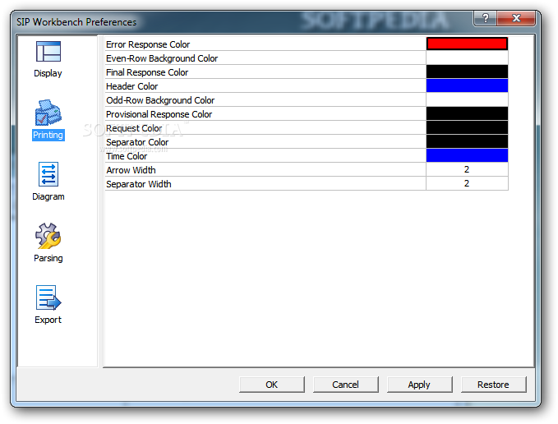The height and width of the screenshot is (424, 558).
Task: Select the Separator Width row label
Action: [139, 184]
